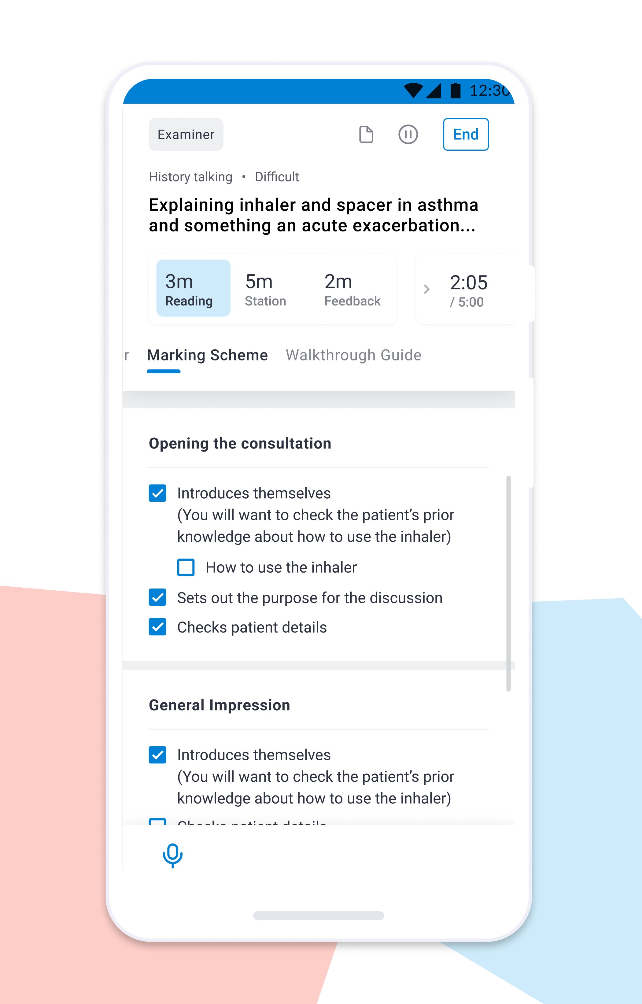The image size is (642, 1004).
Task: Tap the Examiner role badge
Action: [x=186, y=134]
